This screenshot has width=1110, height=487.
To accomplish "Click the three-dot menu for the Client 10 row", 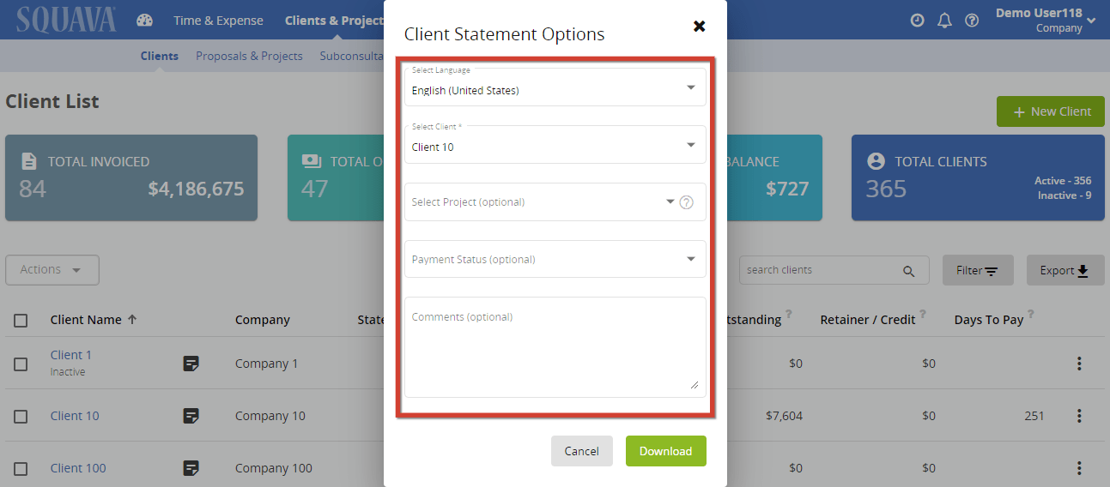I will 1079,416.
